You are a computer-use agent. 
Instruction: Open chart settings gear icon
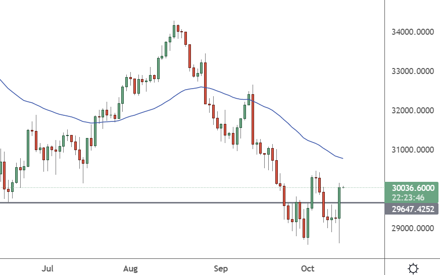(413, 268)
